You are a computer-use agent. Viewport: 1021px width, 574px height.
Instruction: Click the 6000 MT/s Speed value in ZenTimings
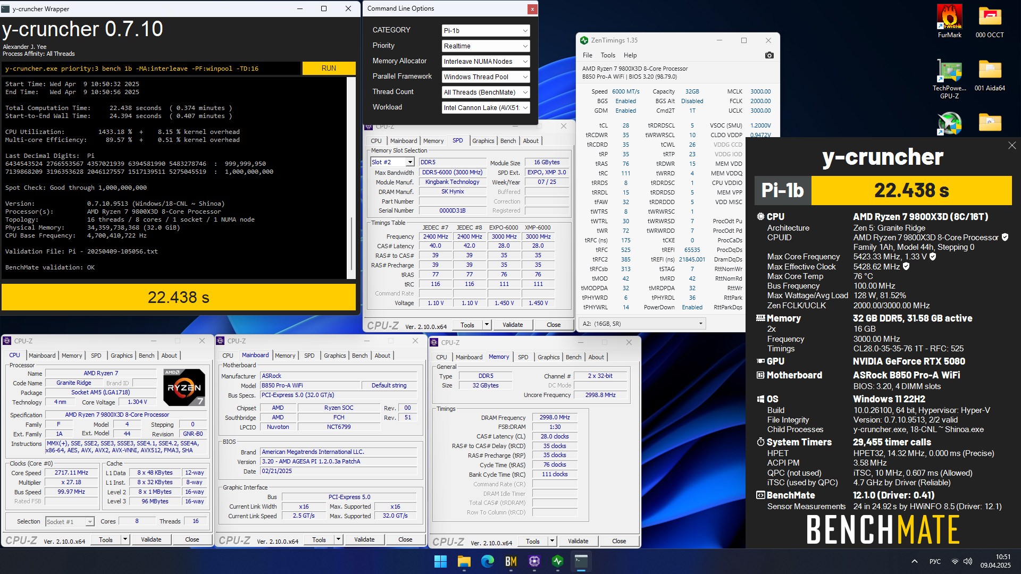625,91
